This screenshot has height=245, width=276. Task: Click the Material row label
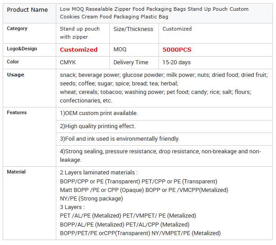click(x=16, y=172)
